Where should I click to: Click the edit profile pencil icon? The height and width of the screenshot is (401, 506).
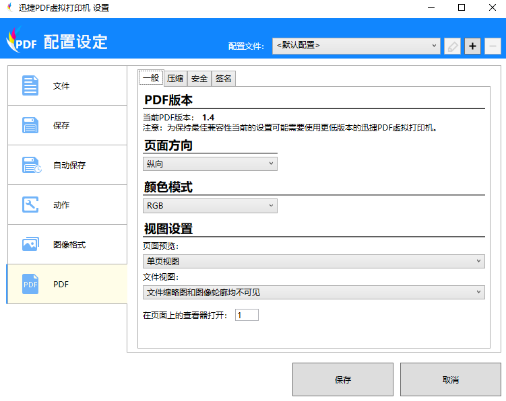[x=452, y=46]
